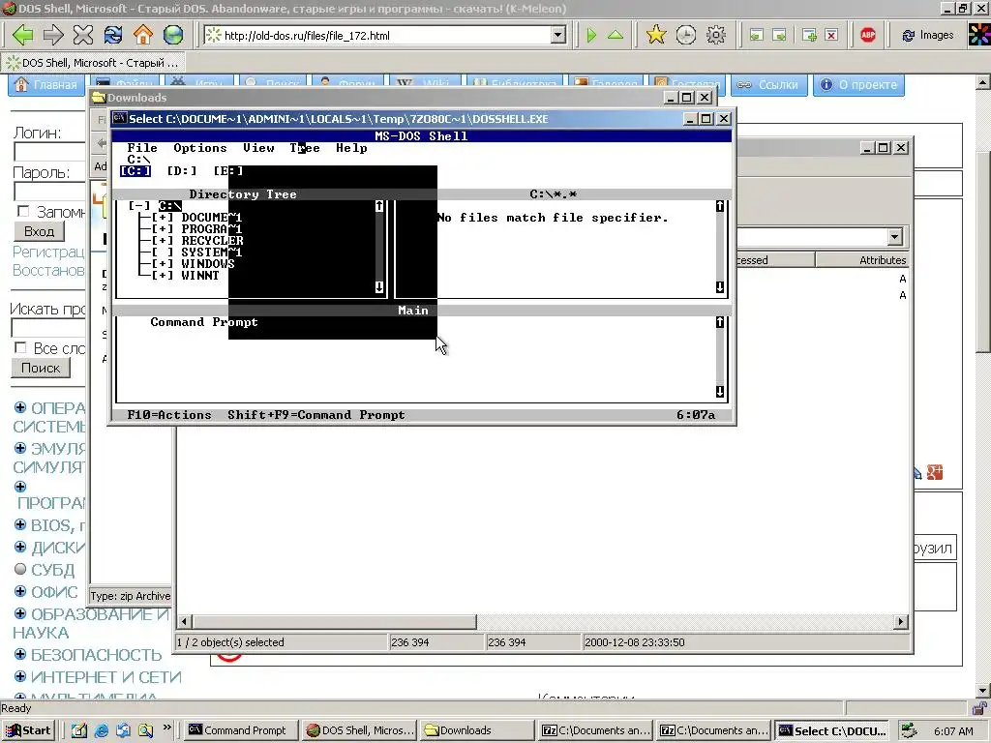The height and width of the screenshot is (743, 991).
Task: Click Shift+F9=Command Prompt in status bar
Action: point(316,415)
